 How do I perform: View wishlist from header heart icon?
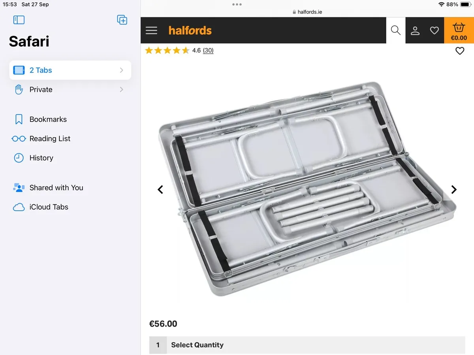point(434,30)
